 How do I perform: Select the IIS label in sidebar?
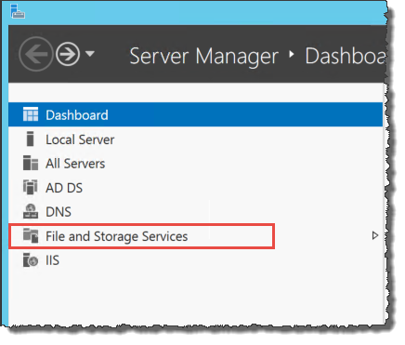(x=52, y=260)
